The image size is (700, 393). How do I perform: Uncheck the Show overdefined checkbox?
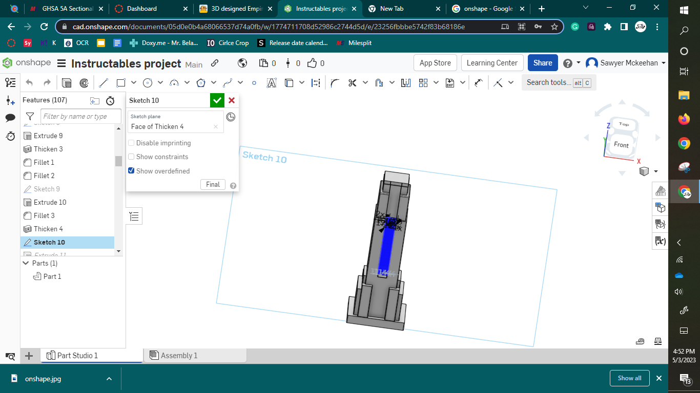[131, 170]
